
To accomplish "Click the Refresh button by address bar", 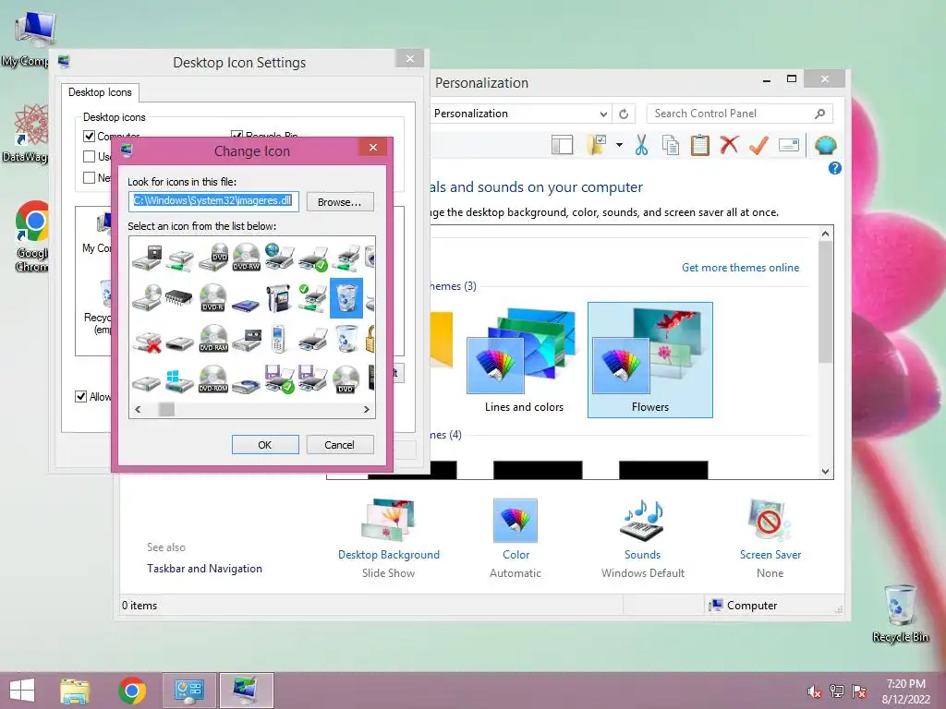I will [624, 114].
